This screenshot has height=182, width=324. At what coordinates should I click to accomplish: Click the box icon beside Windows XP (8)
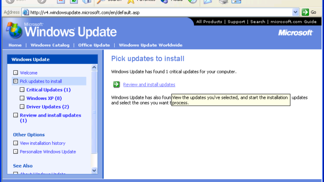(x=22, y=98)
